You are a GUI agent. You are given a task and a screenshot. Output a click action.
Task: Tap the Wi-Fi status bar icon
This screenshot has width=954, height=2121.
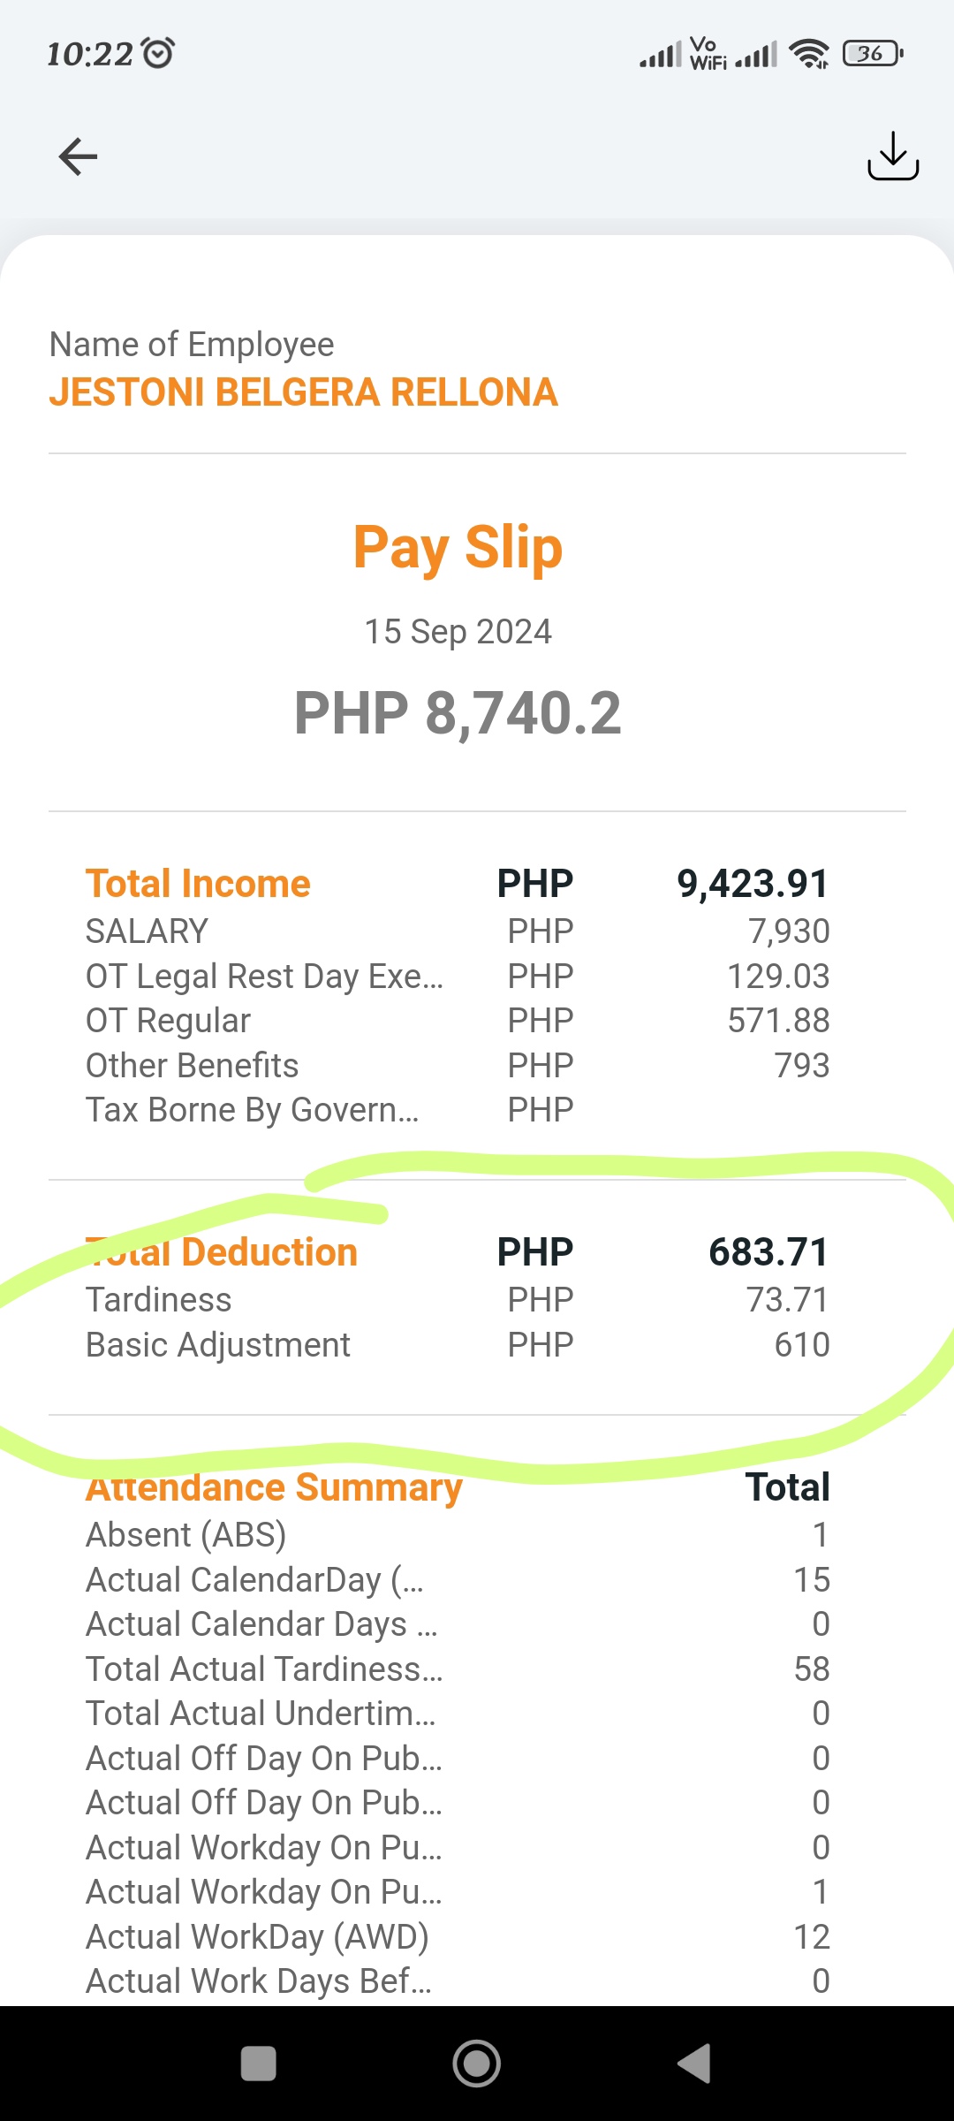(808, 54)
